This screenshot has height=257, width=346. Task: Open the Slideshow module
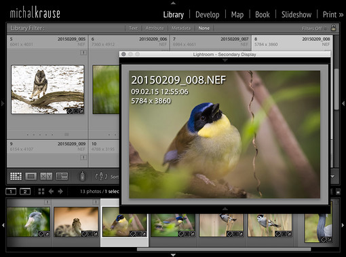click(296, 15)
